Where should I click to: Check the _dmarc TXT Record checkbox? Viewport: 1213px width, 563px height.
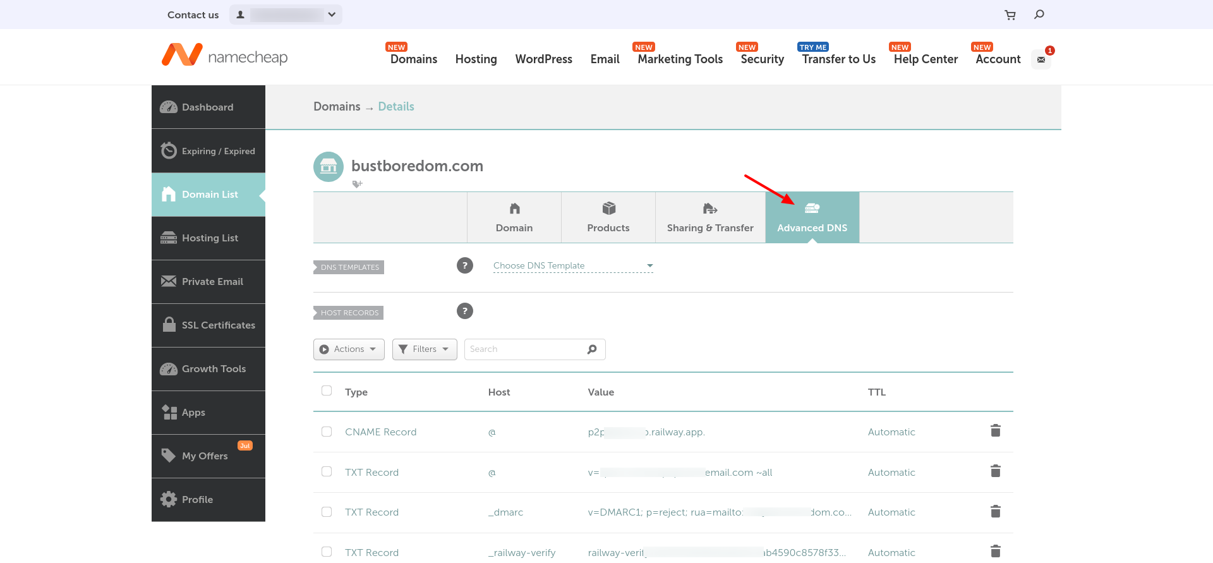pyautogui.click(x=327, y=512)
